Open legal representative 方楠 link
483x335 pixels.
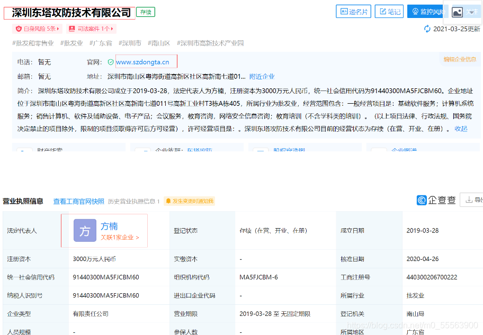click(x=109, y=227)
